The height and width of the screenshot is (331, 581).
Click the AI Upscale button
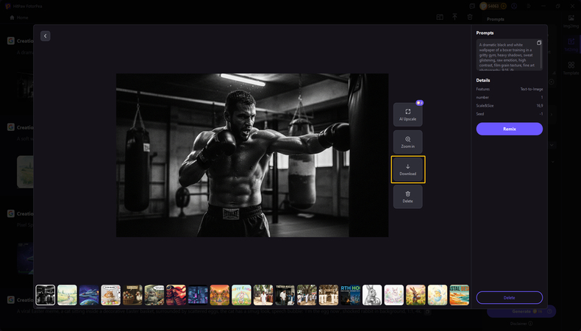[x=407, y=115]
